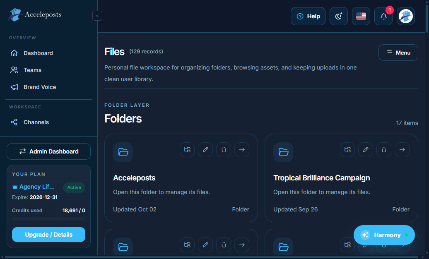Viewport: 429px width, 259px height.
Task: Open the language selector with the US flag
Action: click(361, 16)
